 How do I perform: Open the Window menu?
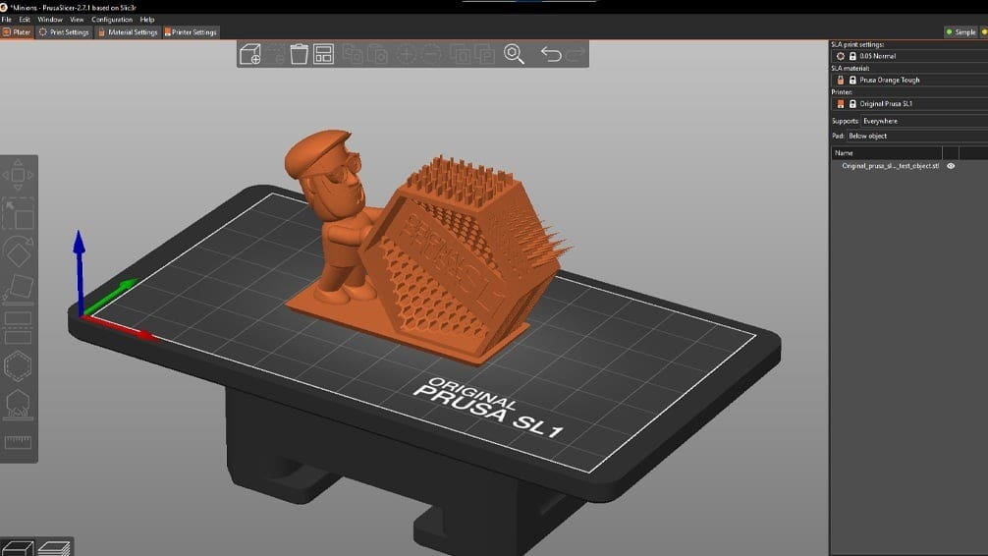point(50,20)
